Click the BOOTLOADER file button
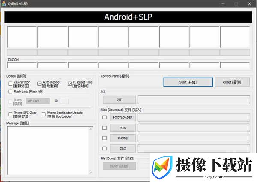 coord(123,117)
